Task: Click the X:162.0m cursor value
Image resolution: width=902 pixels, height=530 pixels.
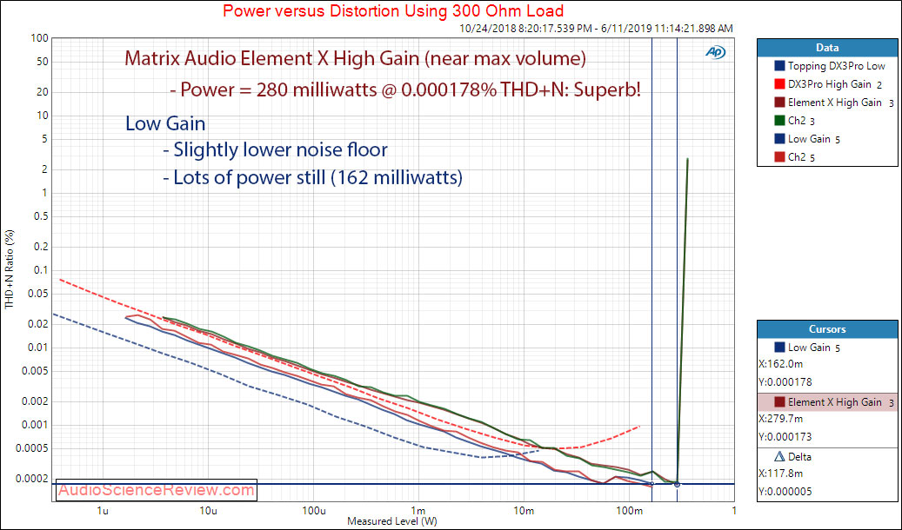Action: click(780, 364)
